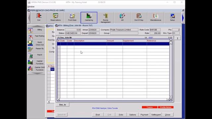Click the X mark column header in billing grid

pyautogui.click(x=59, y=41)
